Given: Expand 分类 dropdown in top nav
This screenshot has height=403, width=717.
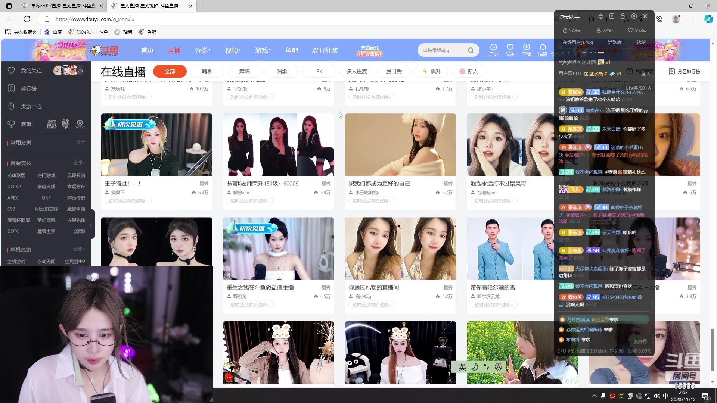Looking at the screenshot, I should (x=202, y=50).
